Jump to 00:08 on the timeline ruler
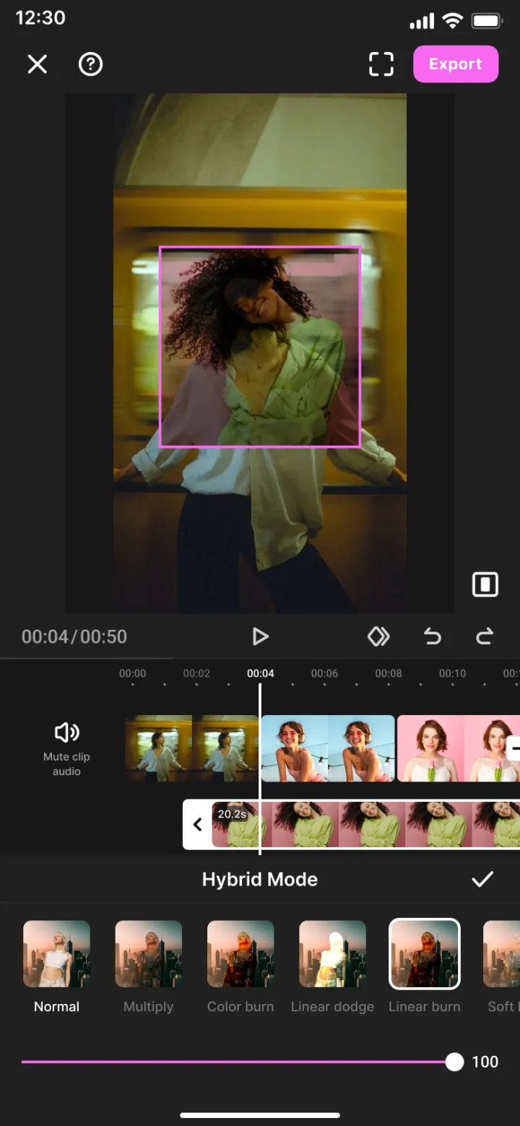The image size is (520, 1126). 389,673
